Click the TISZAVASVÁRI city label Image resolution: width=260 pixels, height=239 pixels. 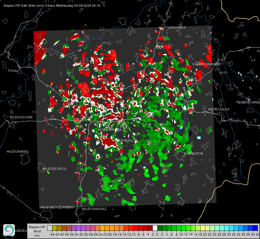click(21, 117)
